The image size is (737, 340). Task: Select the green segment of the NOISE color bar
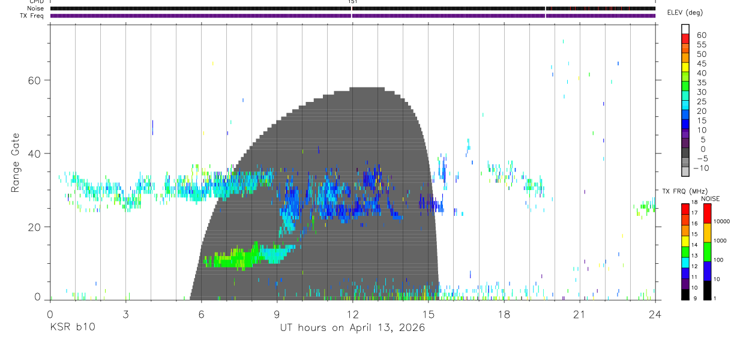click(707, 251)
